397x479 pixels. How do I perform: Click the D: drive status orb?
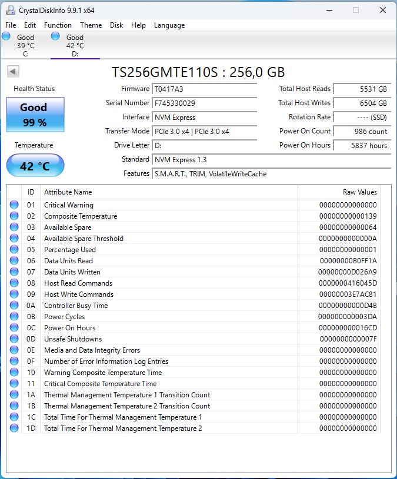pos(55,36)
